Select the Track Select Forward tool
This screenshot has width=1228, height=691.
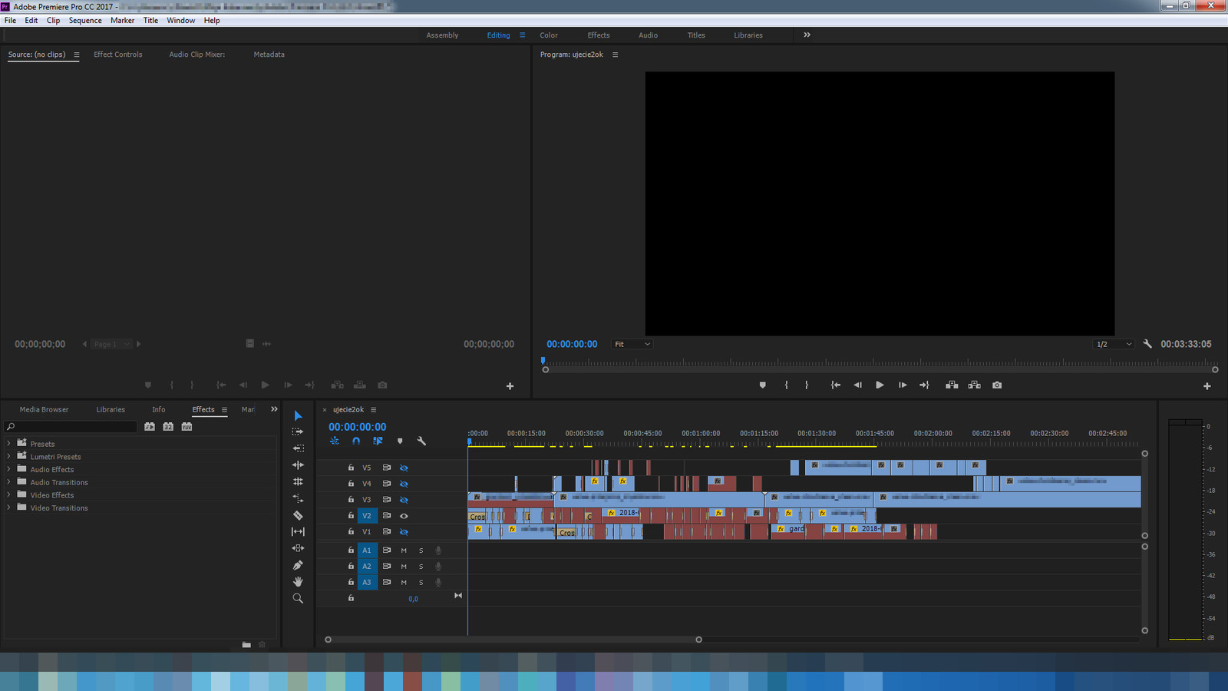pos(298,431)
